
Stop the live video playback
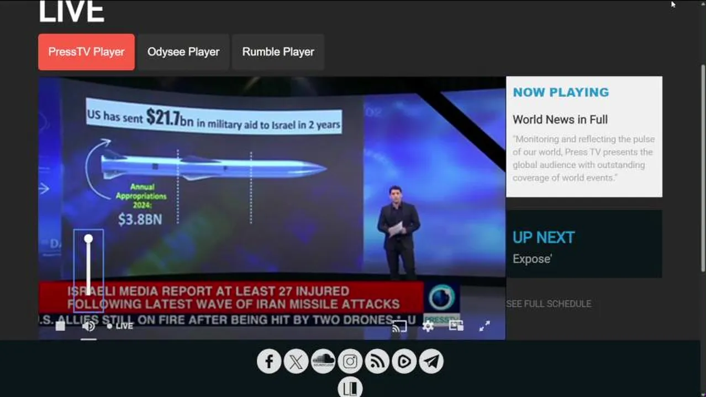click(x=60, y=326)
